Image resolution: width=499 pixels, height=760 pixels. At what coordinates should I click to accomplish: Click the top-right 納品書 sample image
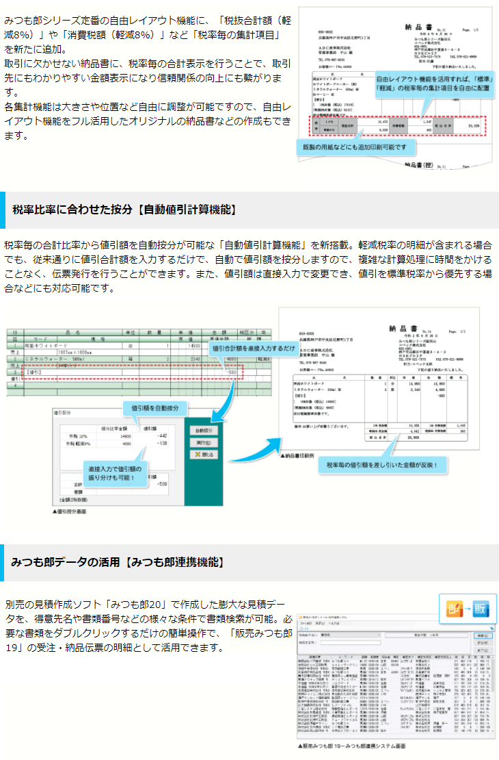(x=395, y=87)
